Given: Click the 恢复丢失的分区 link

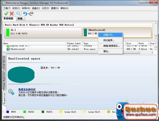Looking at the screenshot, I should click(27, 89).
